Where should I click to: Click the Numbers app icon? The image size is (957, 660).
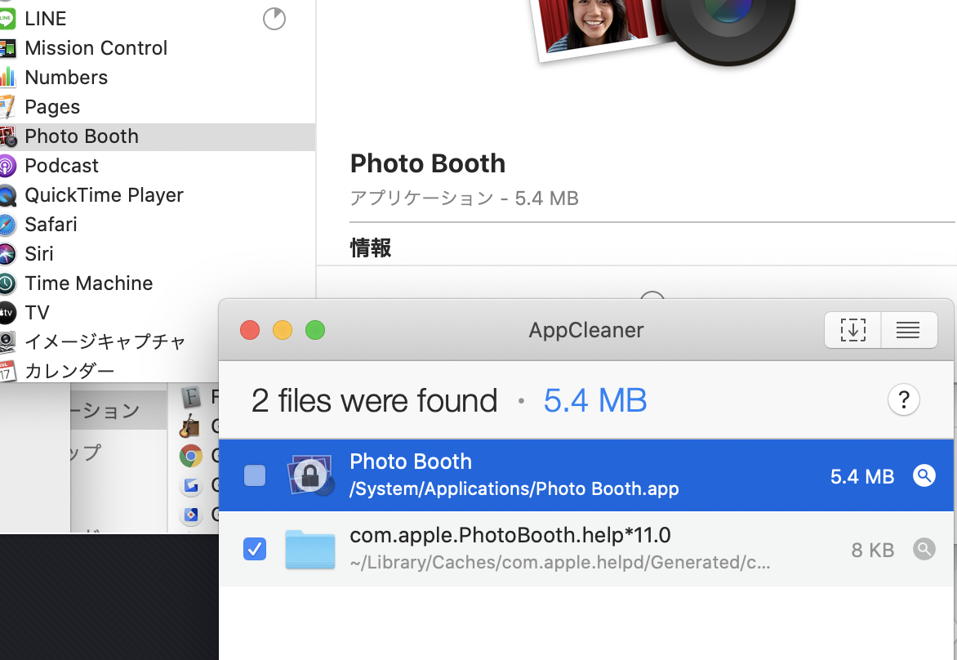tap(7, 78)
